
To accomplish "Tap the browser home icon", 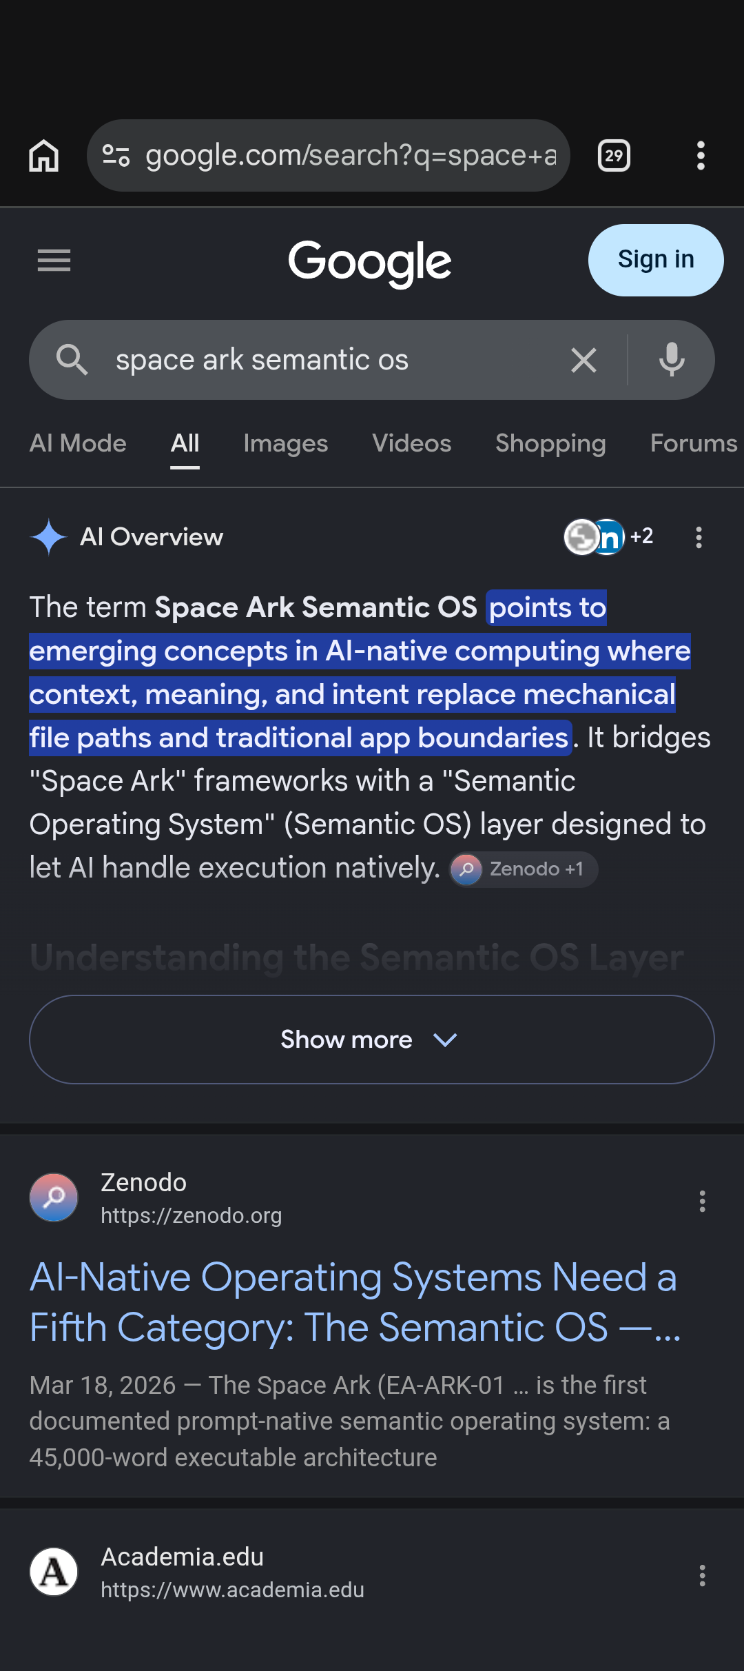I will [x=44, y=155].
